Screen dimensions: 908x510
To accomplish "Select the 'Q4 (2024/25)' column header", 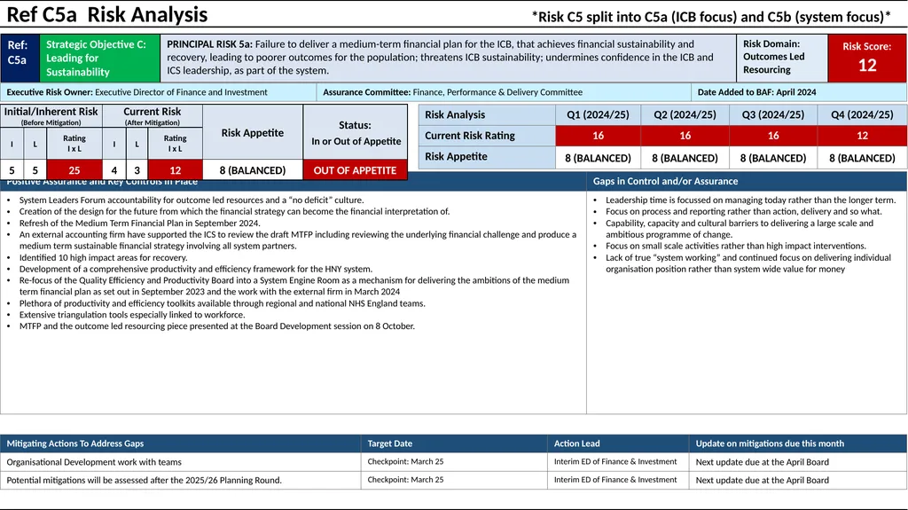I will click(x=862, y=114).
